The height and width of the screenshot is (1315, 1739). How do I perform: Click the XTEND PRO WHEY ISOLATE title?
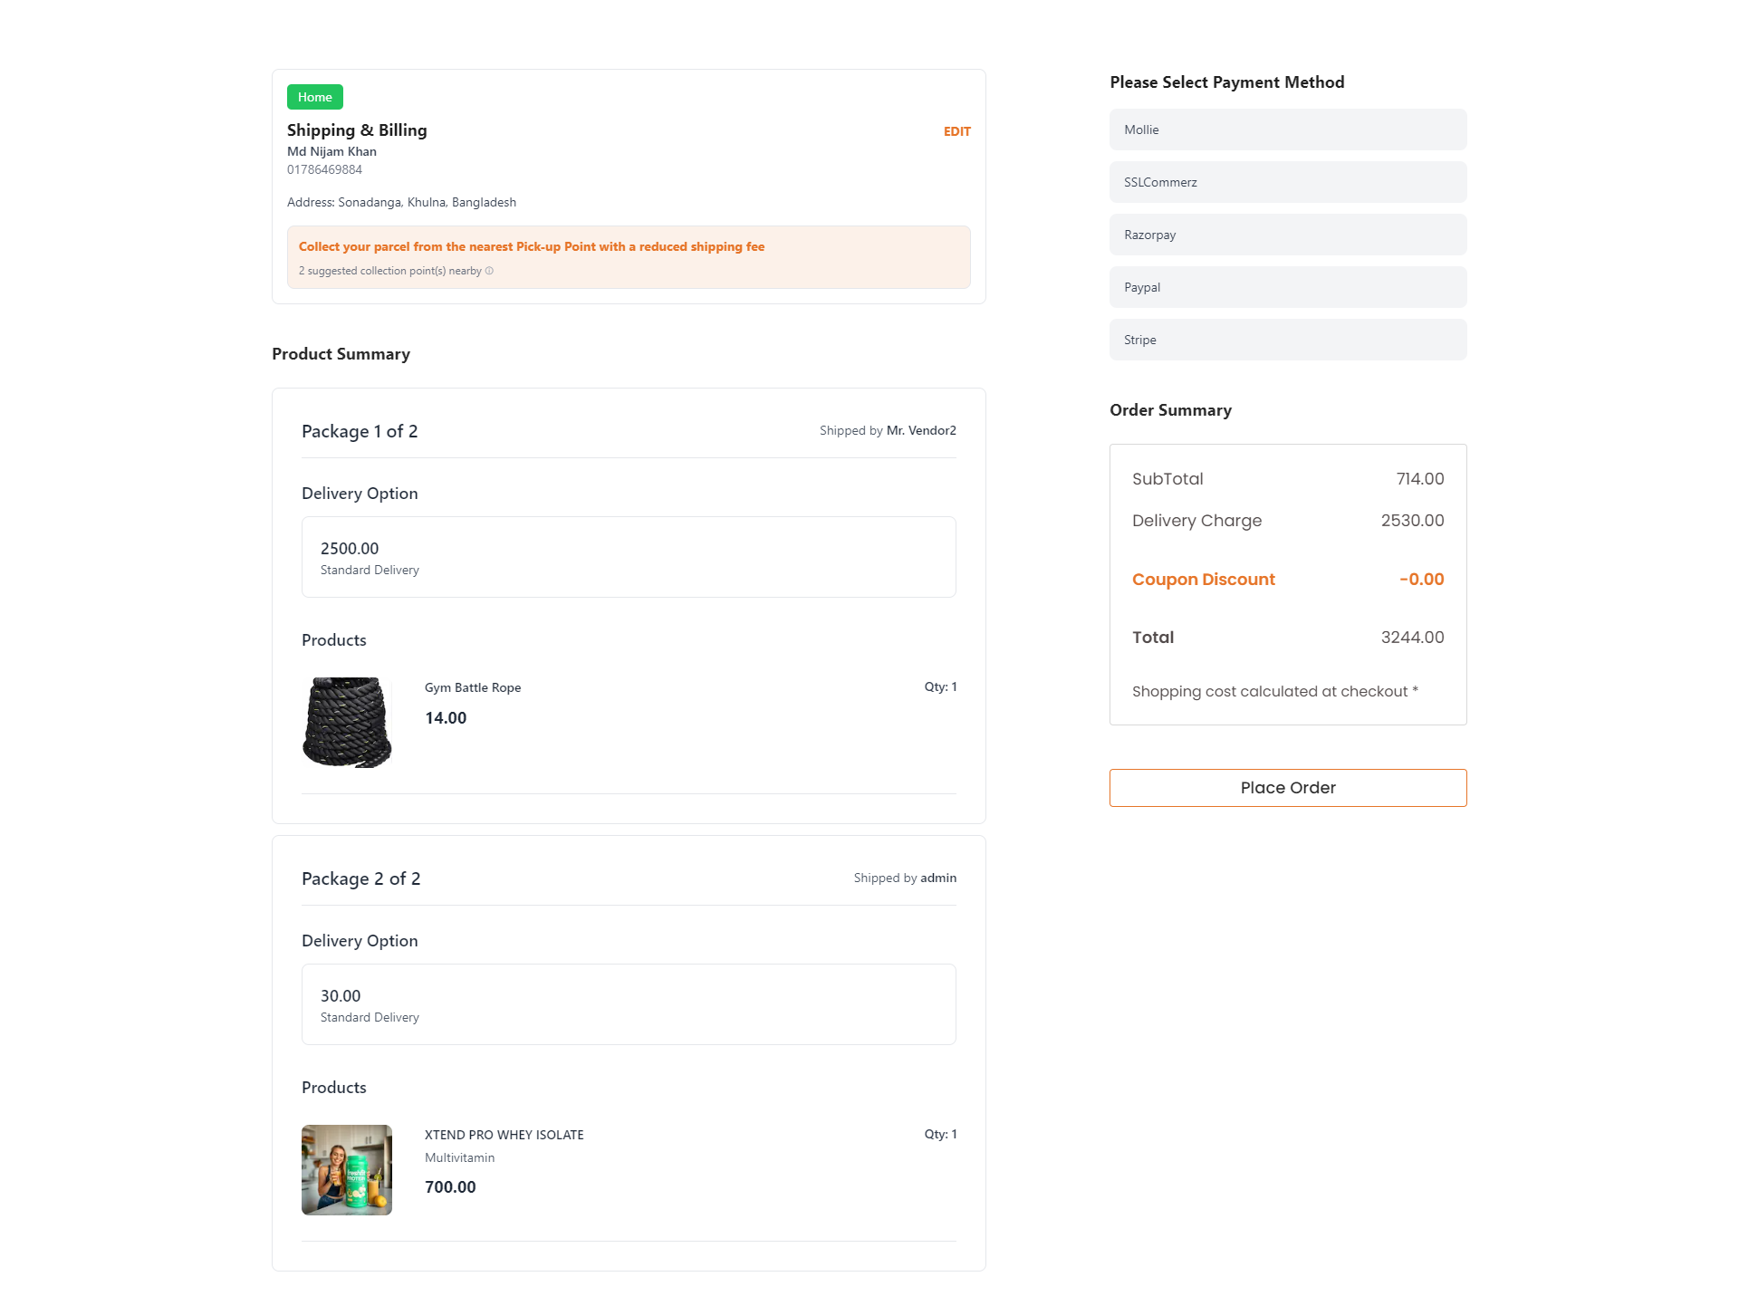[x=504, y=1135]
